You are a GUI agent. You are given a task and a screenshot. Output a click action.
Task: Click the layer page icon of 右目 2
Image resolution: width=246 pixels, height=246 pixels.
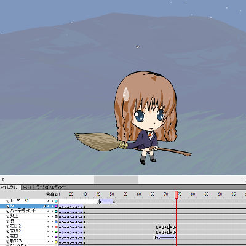[8, 226]
